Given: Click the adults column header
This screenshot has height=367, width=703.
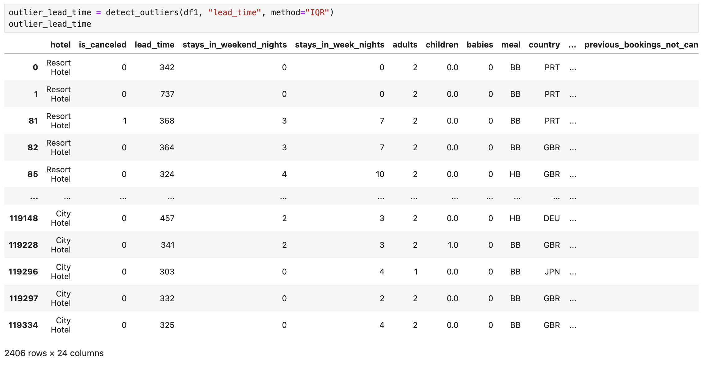Looking at the screenshot, I should [x=405, y=45].
